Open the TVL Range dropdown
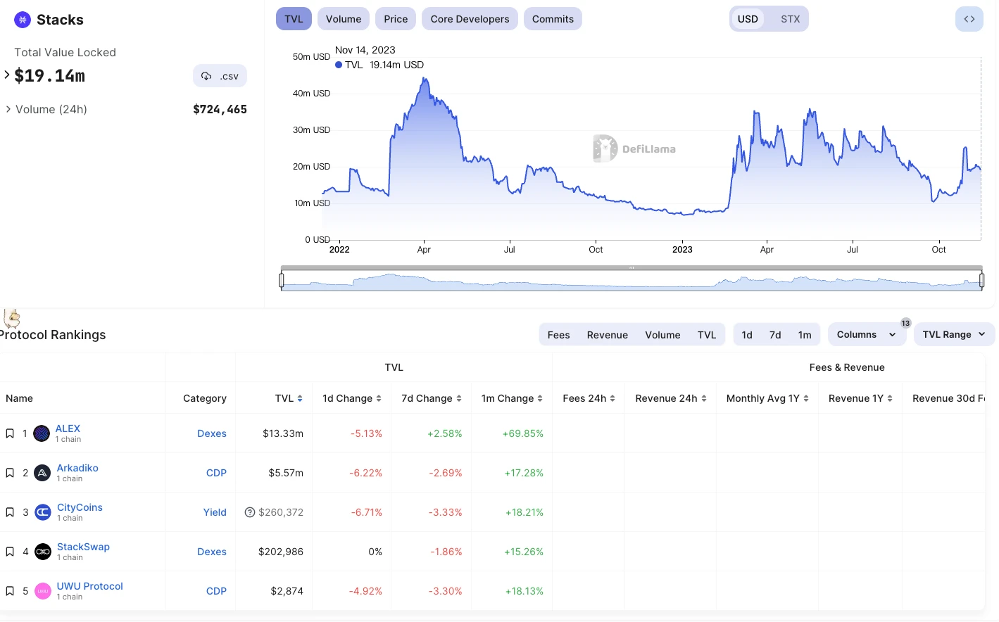Image resolution: width=999 pixels, height=622 pixels. point(953,335)
